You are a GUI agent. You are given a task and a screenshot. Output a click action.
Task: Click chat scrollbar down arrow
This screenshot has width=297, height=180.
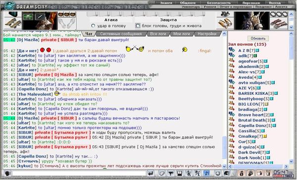[224, 166]
